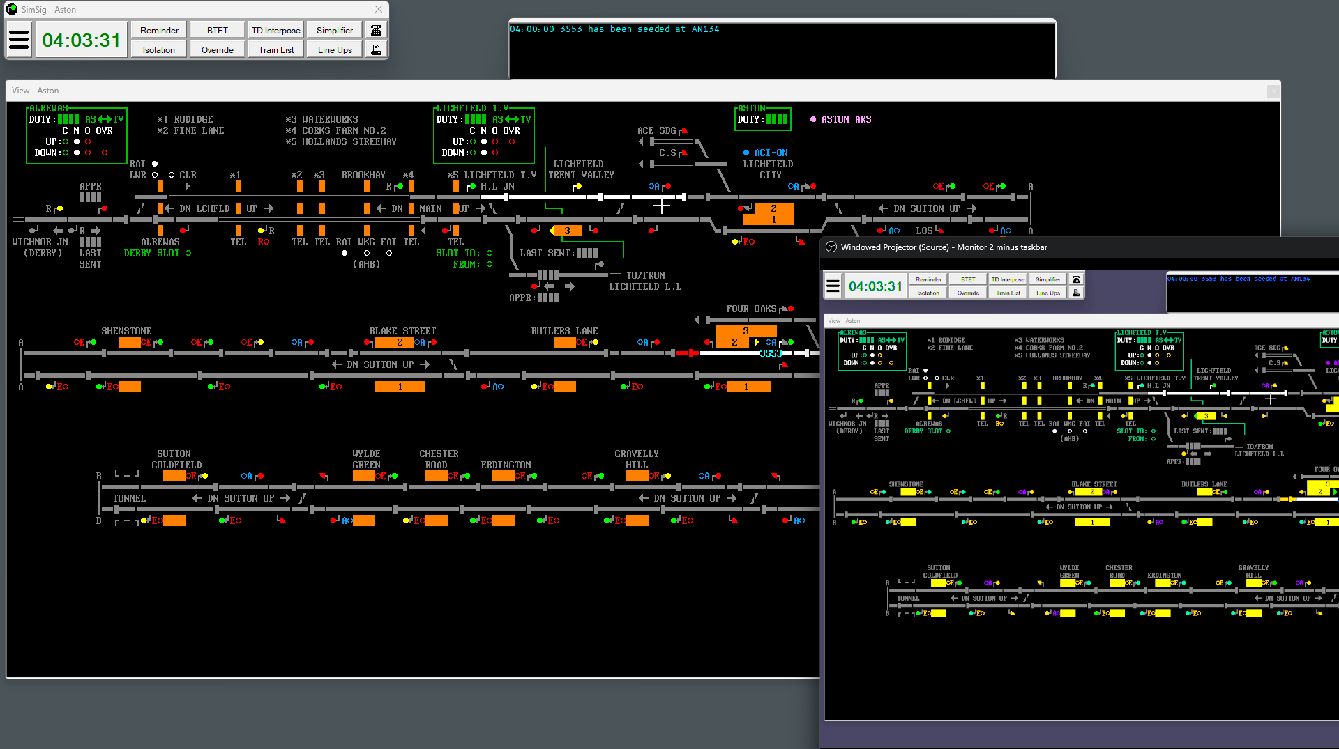Open the Simplifier
The height and width of the screenshot is (749, 1339).
(335, 30)
